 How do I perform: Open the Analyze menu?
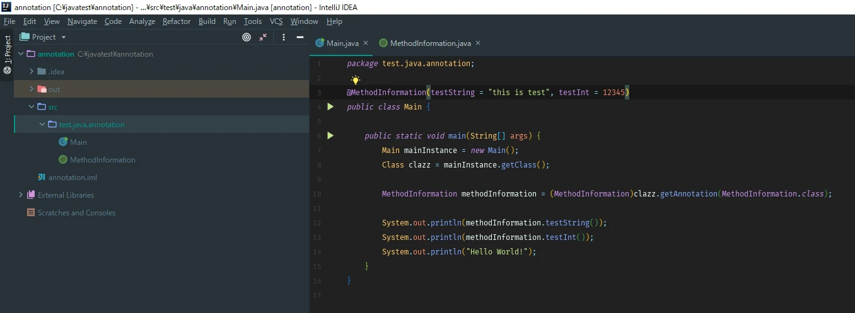pos(142,21)
